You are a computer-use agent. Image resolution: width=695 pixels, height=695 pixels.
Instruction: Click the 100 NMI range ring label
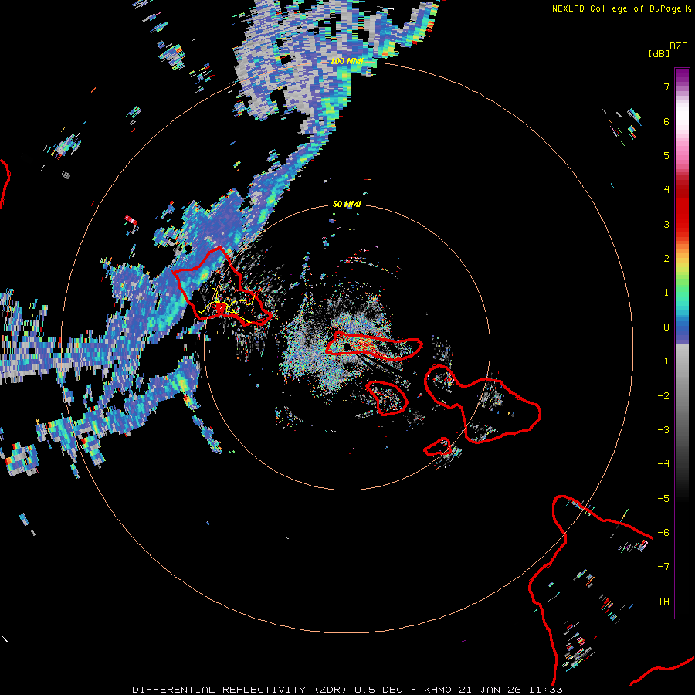(347, 61)
